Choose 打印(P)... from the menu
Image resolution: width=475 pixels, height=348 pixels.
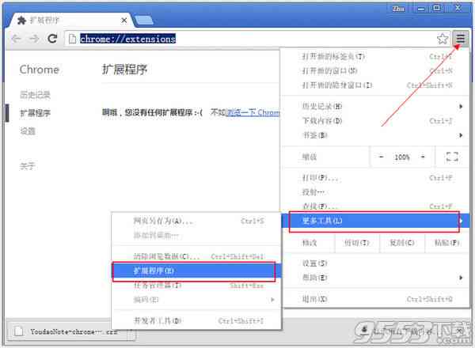[375, 178]
